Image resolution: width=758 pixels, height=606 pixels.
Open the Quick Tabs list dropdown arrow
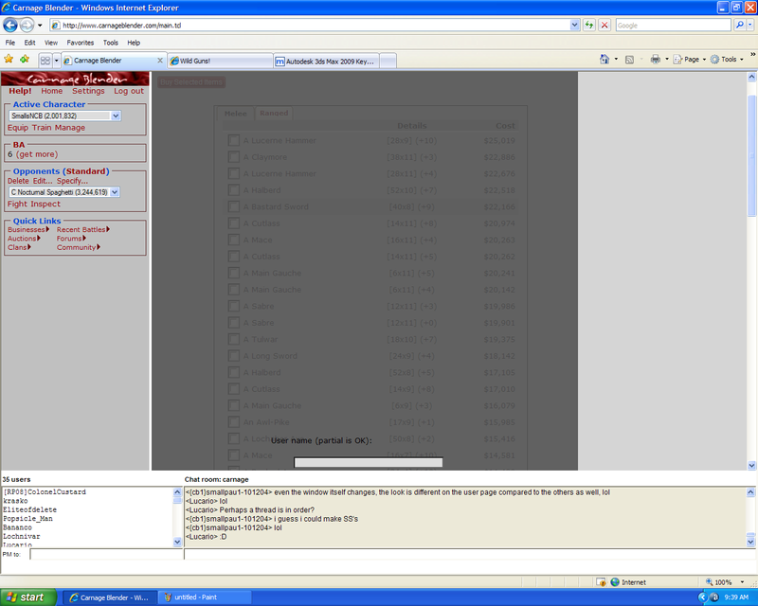click(57, 61)
